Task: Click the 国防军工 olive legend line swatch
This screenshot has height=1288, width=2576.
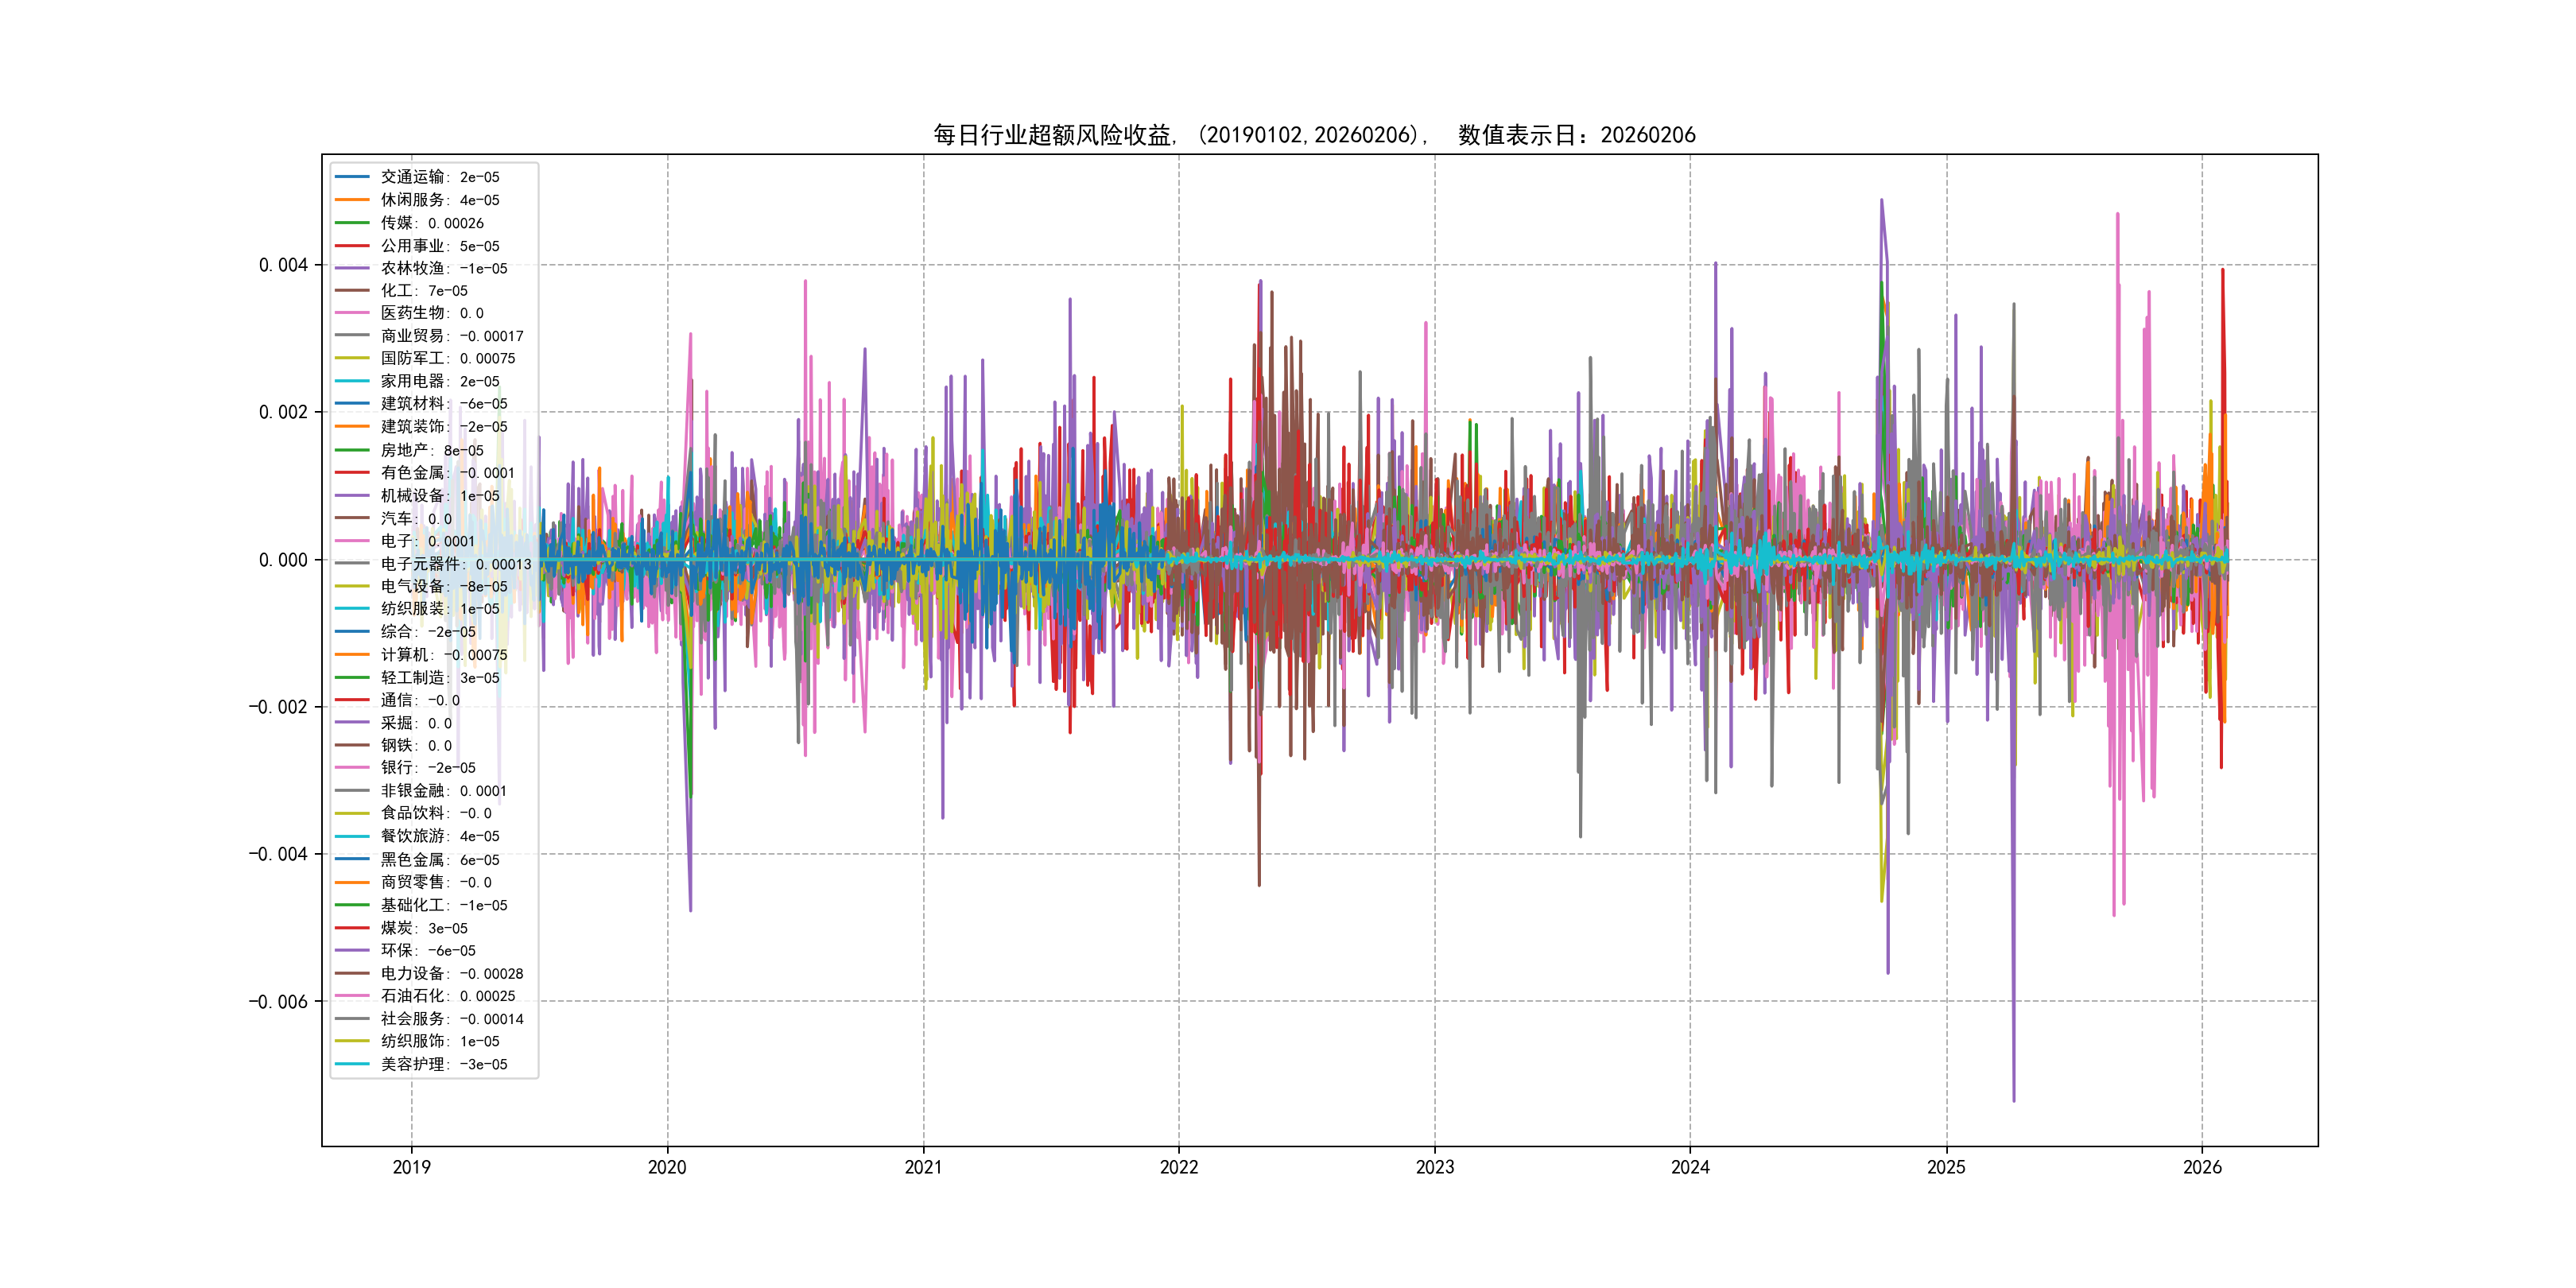Action: 352,358
